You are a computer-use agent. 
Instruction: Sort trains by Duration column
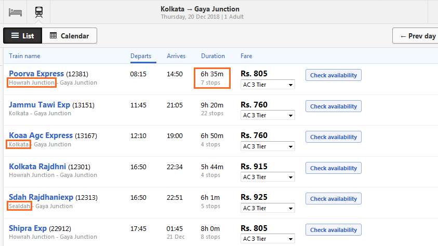click(213, 56)
